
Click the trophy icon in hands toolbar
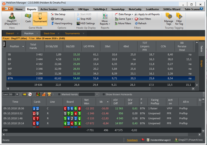point(49,94)
